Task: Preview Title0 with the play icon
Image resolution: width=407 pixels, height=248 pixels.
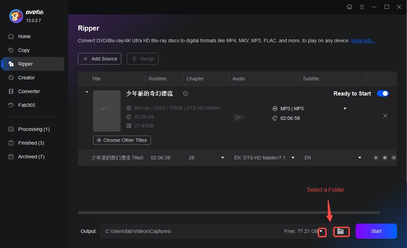Action: pos(376,158)
